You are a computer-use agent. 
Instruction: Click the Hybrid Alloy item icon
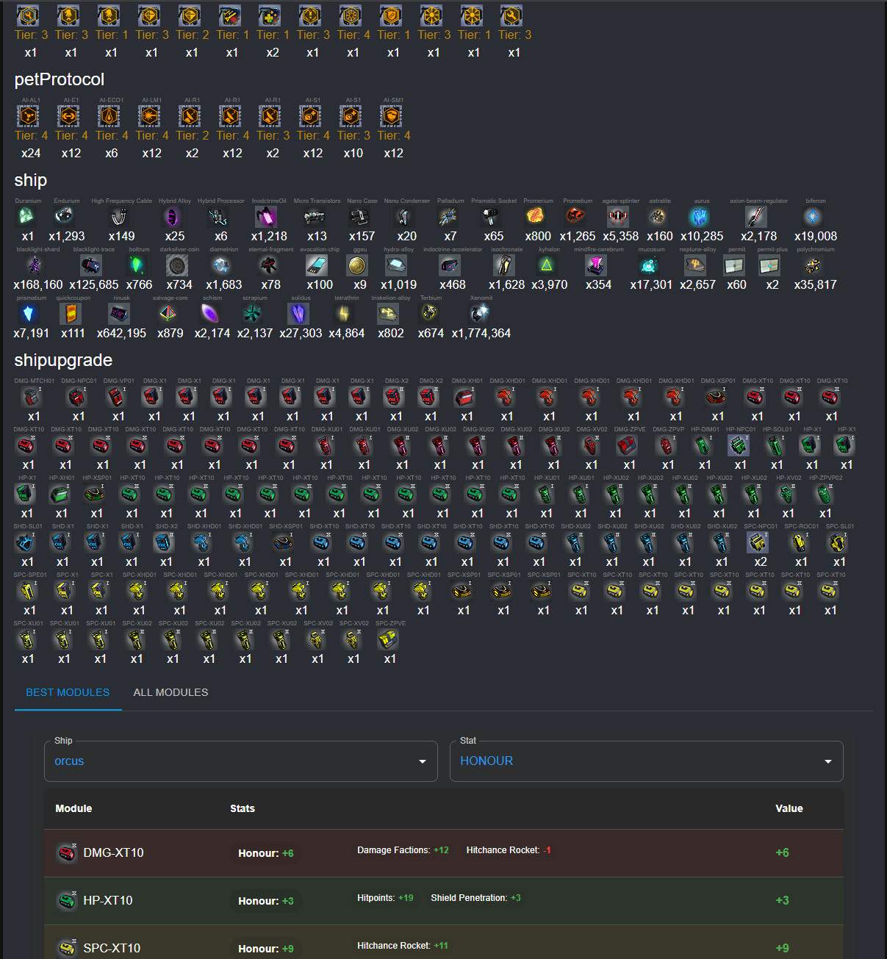coord(173,216)
